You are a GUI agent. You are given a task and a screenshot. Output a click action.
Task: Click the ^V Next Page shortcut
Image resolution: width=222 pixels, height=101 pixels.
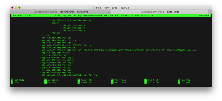(118, 82)
